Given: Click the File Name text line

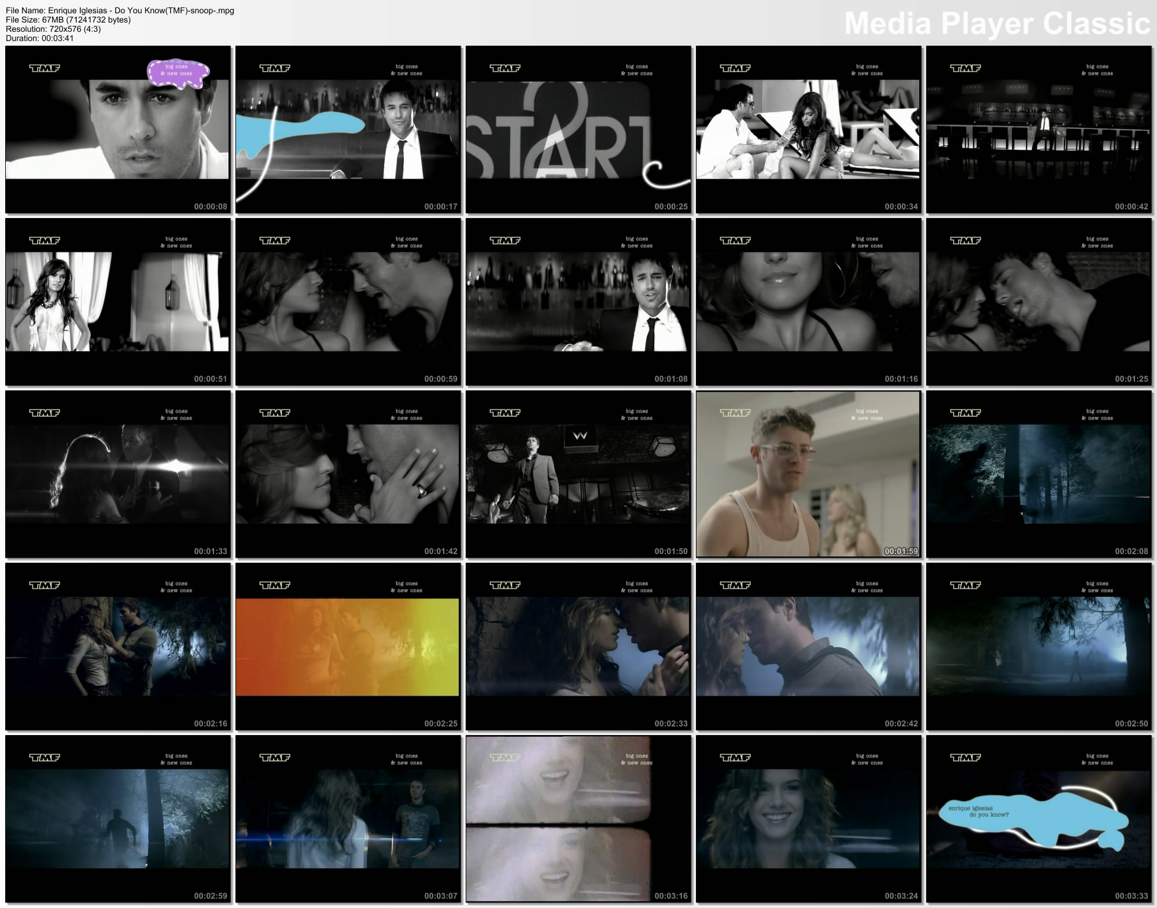Looking at the screenshot, I should click(x=120, y=10).
